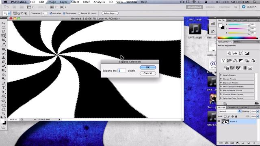260x146 pixels.
Task: Expand Curves Presets
Action: pyautogui.click(x=221, y=79)
